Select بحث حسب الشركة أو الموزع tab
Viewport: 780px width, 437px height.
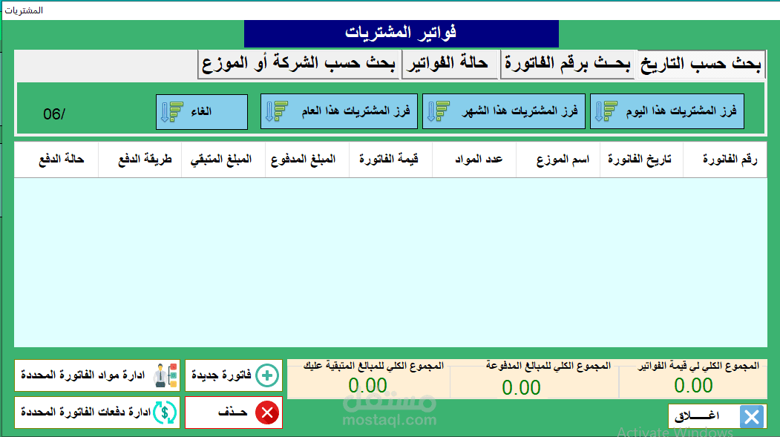point(298,64)
